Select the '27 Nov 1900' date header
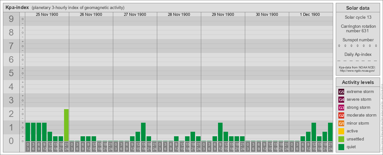Screen dimensions: 383x155 (x=135, y=15)
